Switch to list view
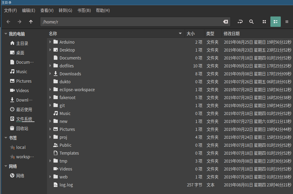This screenshot has width=293, height=194. coord(275,22)
